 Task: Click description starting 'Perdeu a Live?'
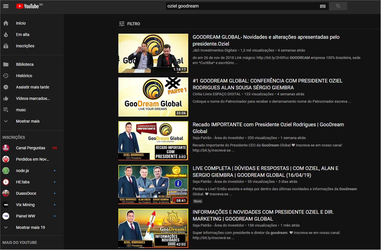[x=275, y=191]
